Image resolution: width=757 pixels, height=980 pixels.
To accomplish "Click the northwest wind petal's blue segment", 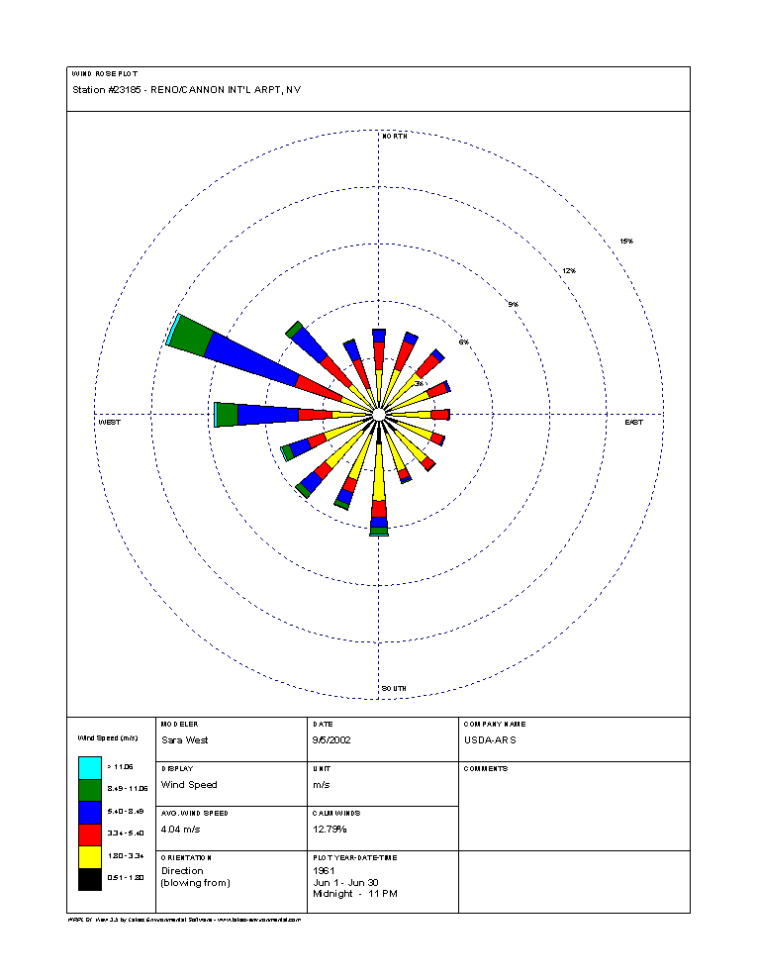I will tap(309, 344).
